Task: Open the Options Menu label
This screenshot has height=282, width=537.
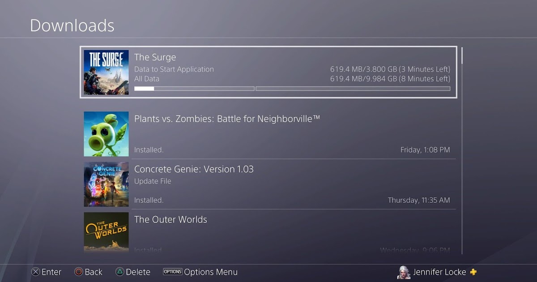Action: coord(211,272)
